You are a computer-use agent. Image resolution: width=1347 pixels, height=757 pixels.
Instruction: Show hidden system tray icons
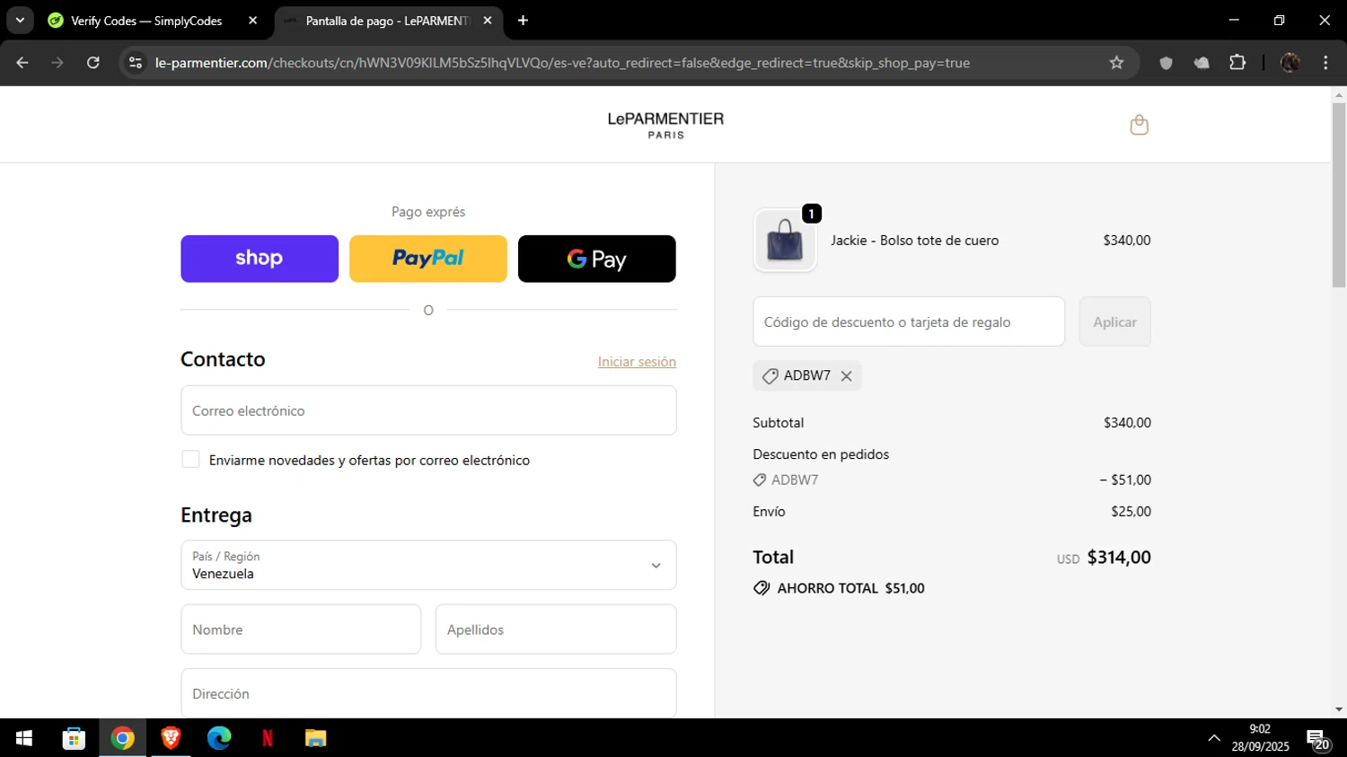coord(1214,738)
